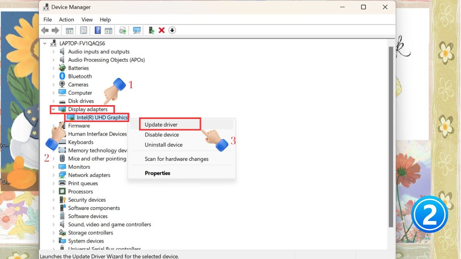Open the View menu
The height and width of the screenshot is (259, 461).
tap(87, 20)
